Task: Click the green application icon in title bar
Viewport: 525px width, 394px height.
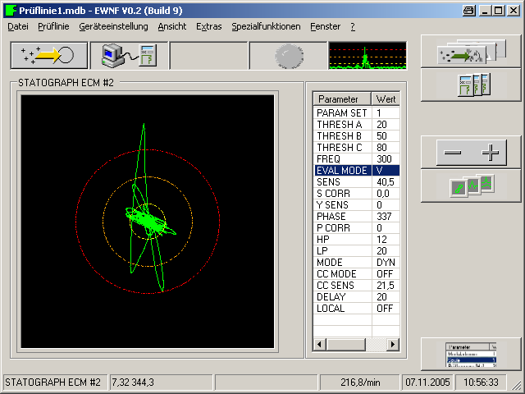Action: click(11, 11)
